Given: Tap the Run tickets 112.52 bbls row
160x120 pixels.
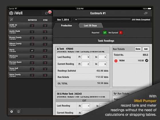Looking at the screenshot, I should click(x=83, y=77).
